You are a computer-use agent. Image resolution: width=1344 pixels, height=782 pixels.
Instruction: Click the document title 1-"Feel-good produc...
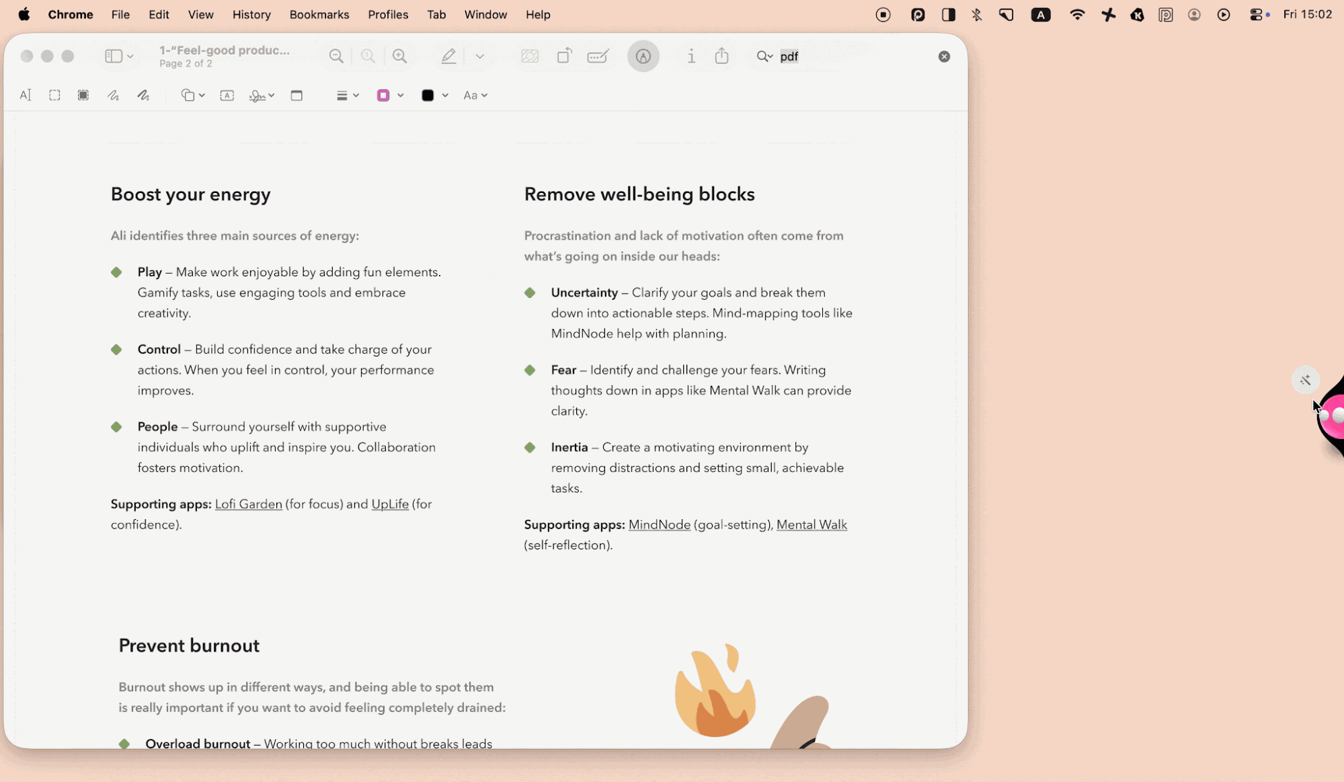click(225, 50)
